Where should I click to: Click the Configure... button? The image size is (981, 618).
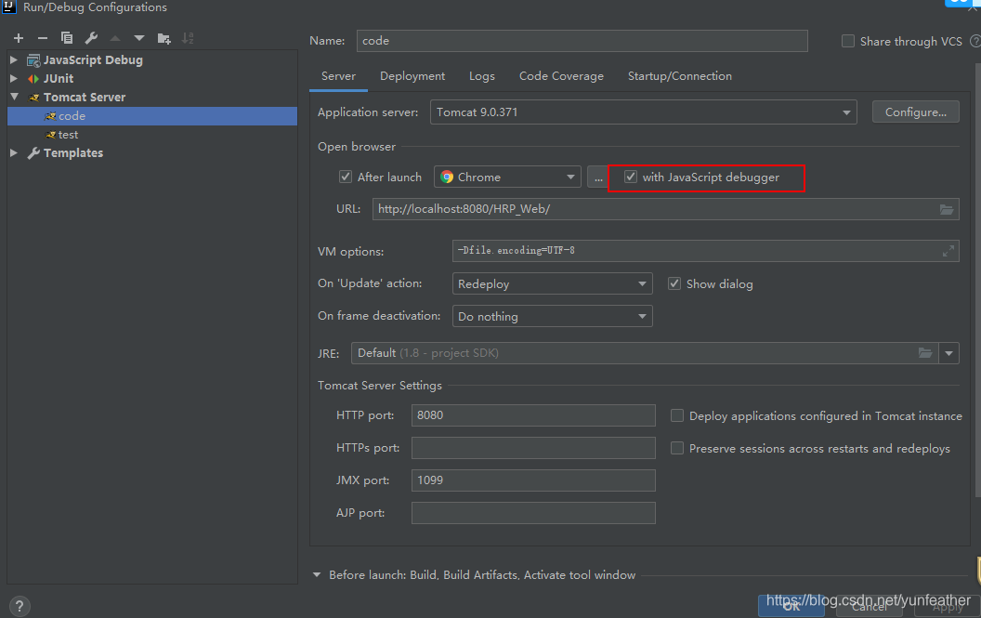[x=915, y=112]
